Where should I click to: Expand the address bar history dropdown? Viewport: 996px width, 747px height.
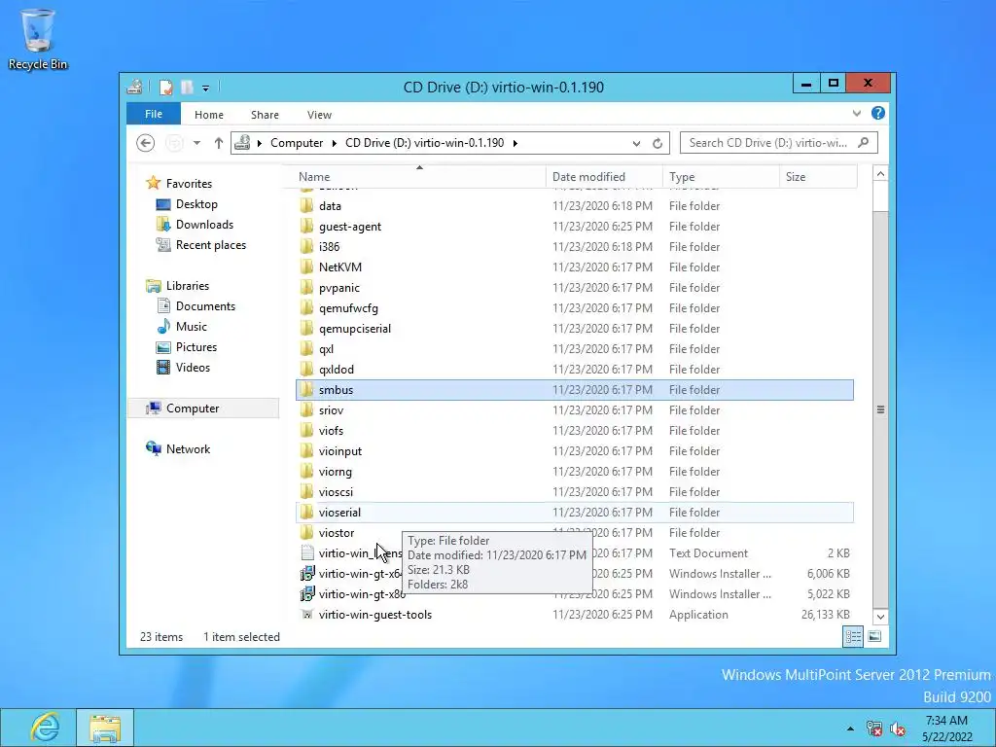(x=636, y=144)
